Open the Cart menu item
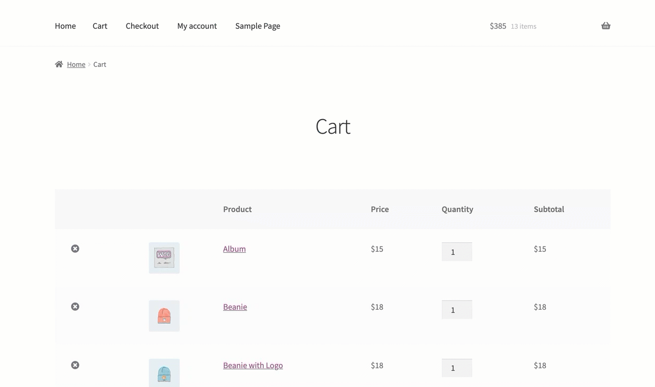 point(100,26)
